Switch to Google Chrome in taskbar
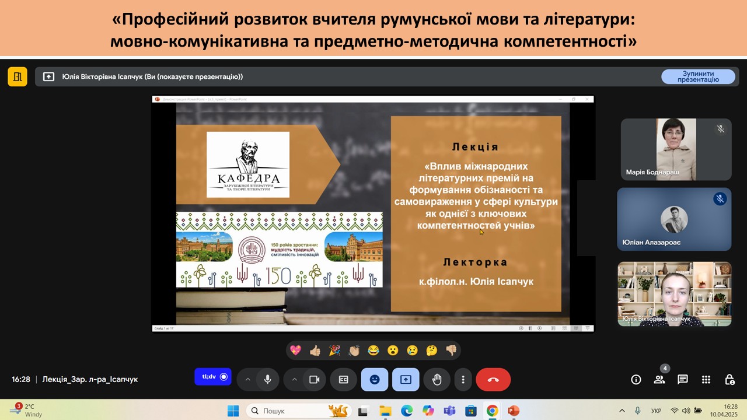 click(492, 411)
